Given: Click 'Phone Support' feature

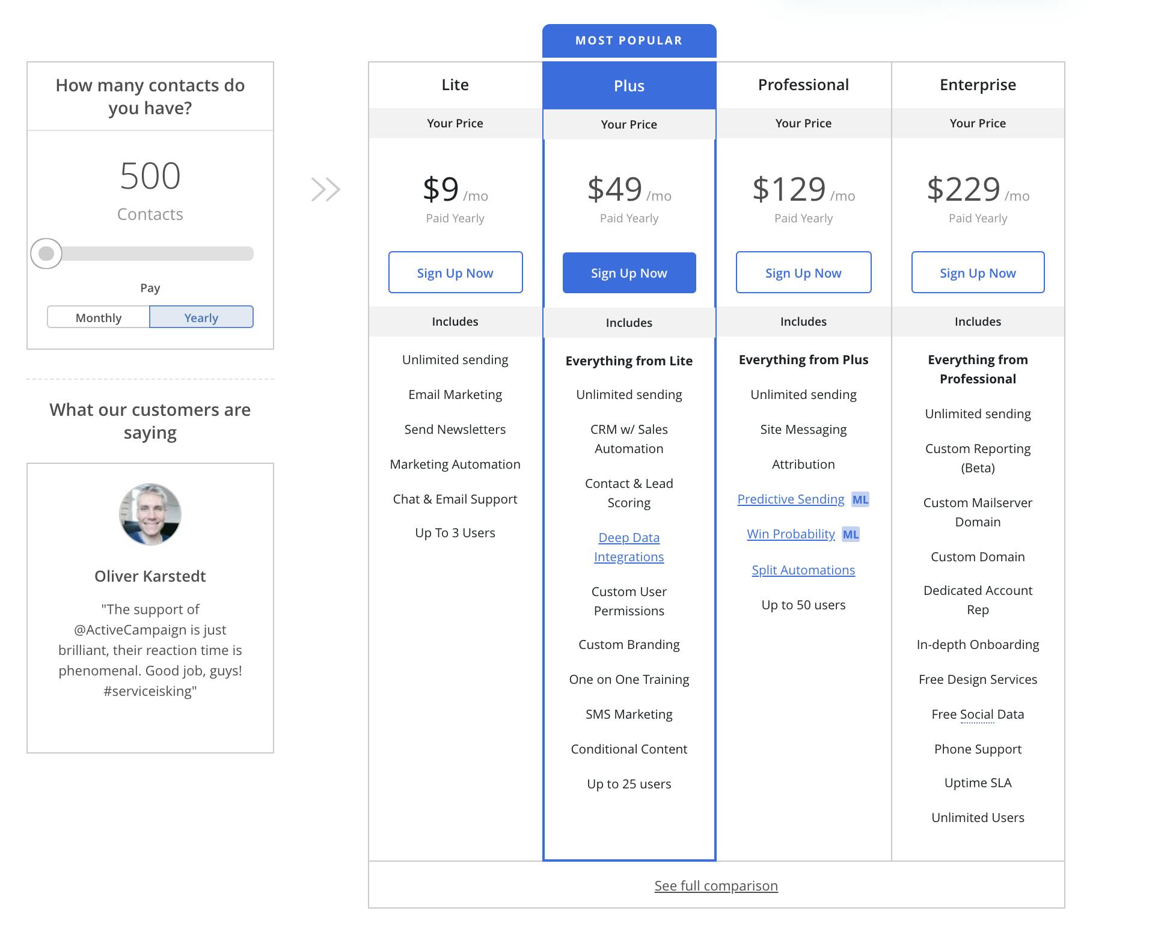Looking at the screenshot, I should pos(978,749).
